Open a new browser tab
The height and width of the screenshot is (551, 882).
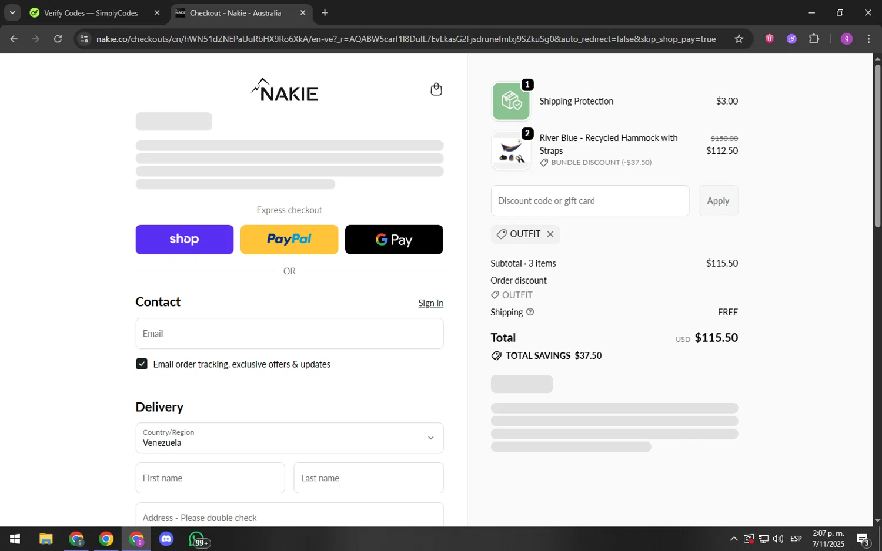click(325, 12)
